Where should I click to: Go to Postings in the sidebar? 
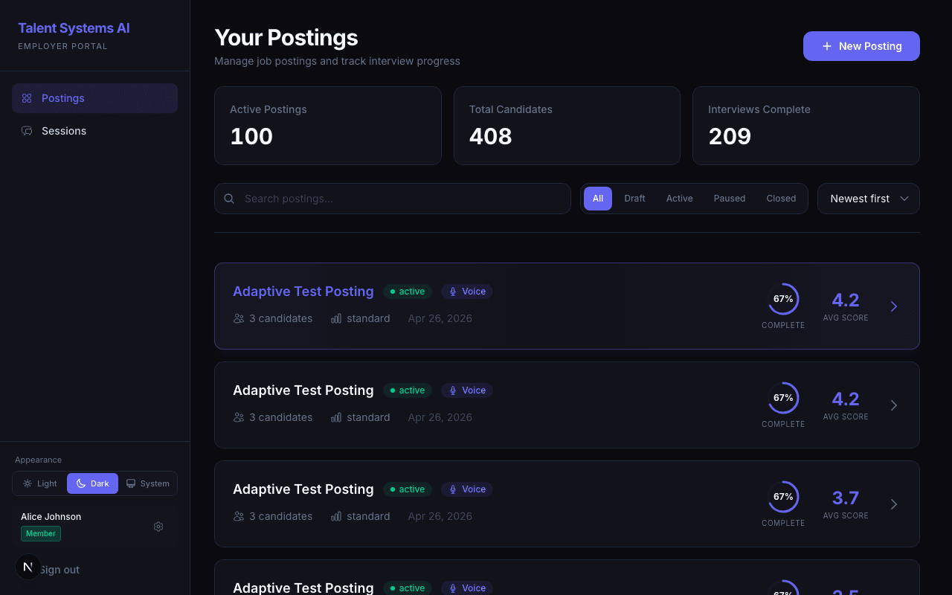point(94,98)
